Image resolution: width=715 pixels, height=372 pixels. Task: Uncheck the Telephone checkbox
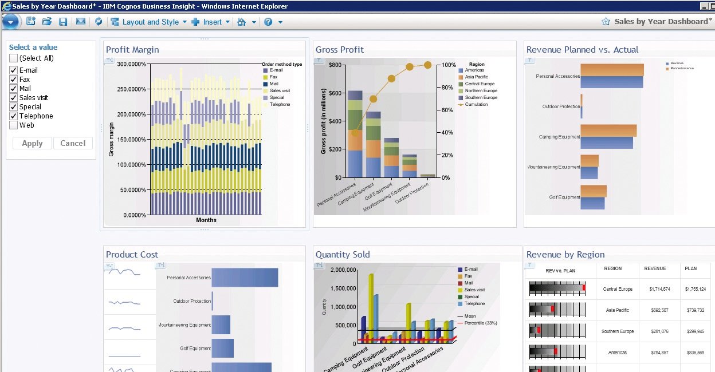[13, 116]
